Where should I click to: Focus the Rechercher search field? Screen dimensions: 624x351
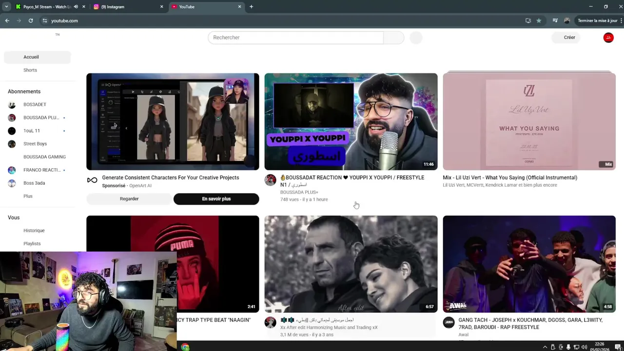(295, 38)
